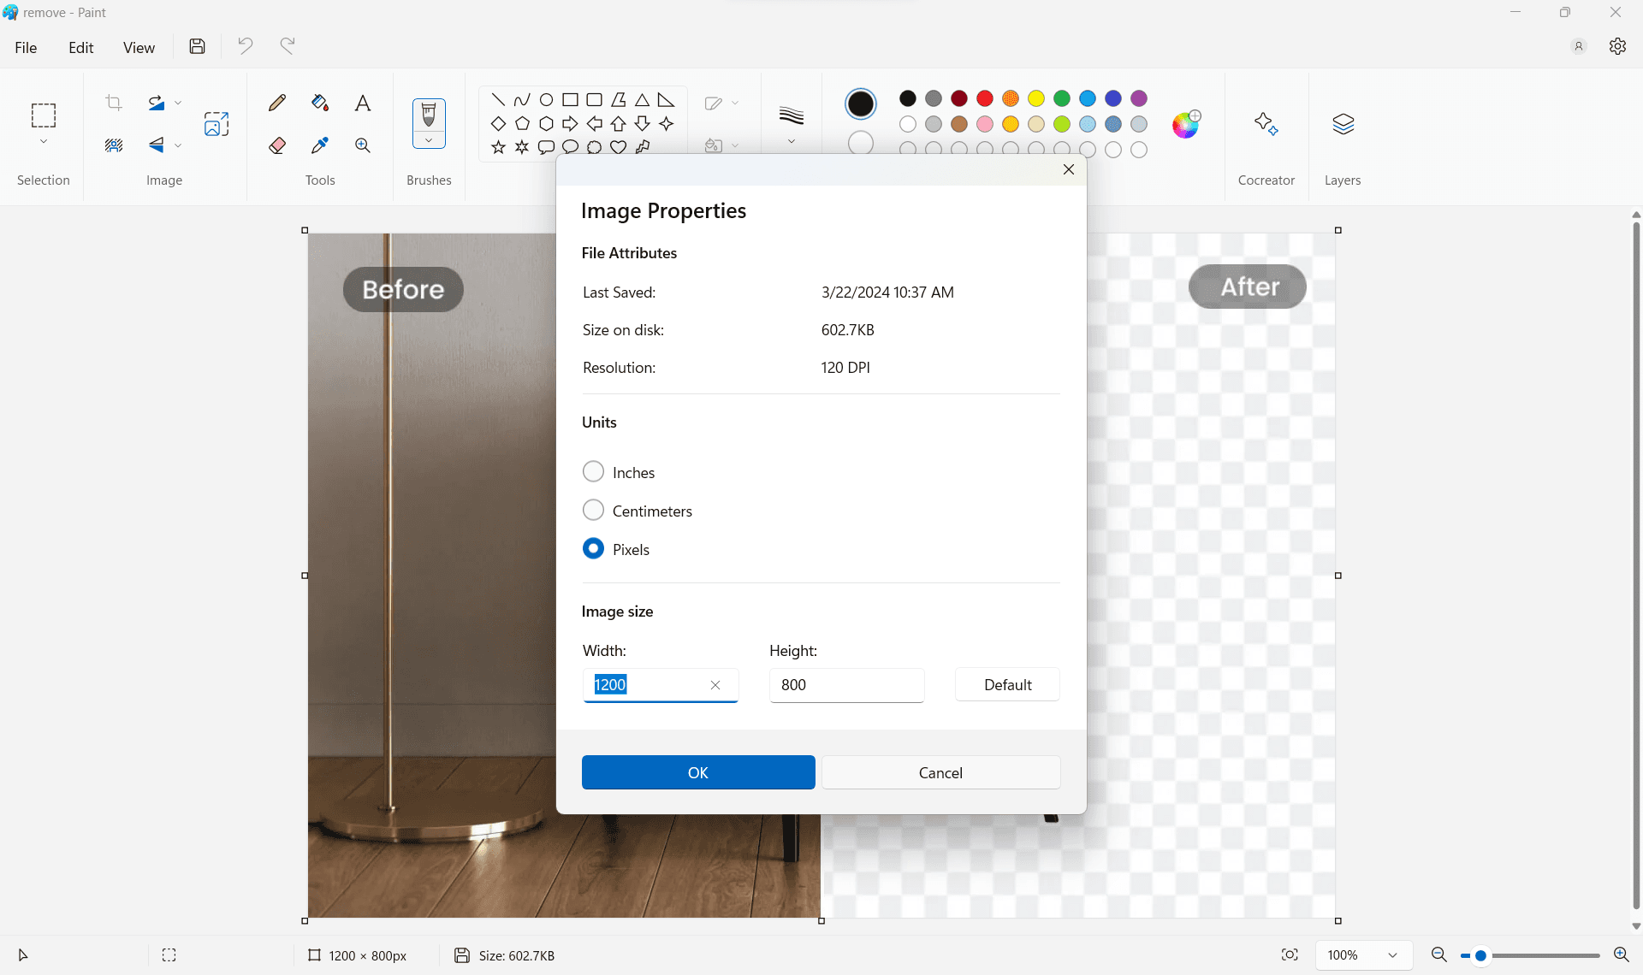This screenshot has width=1643, height=975.
Task: Pick the red color swatch
Action: pos(985,98)
